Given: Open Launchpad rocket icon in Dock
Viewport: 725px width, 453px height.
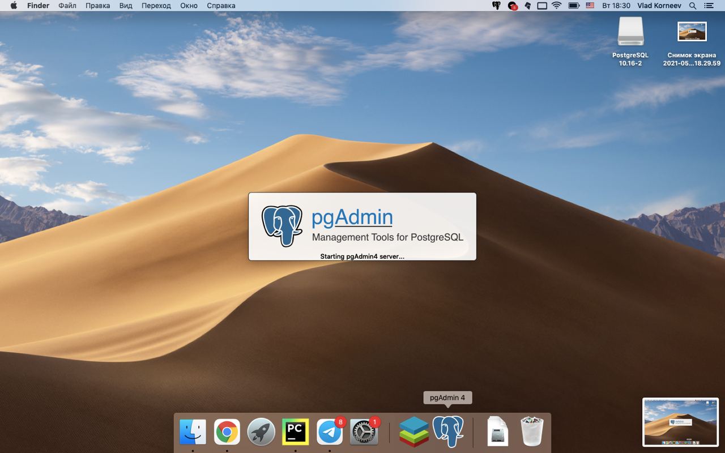Looking at the screenshot, I should 261,433.
